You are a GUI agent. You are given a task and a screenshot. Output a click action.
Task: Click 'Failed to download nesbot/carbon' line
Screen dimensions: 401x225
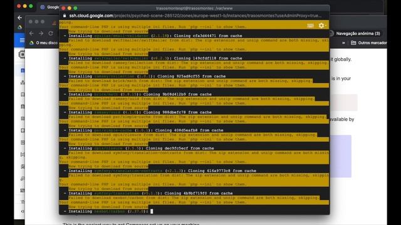194,197
